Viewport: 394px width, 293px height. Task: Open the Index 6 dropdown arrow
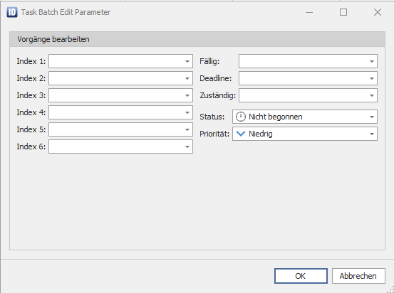point(187,146)
